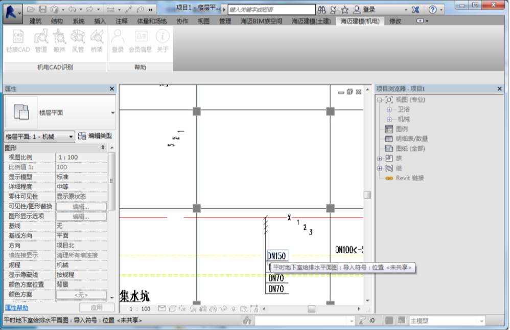Click the star favorites icon
This screenshot has height=330, width=510.
[x=344, y=10]
